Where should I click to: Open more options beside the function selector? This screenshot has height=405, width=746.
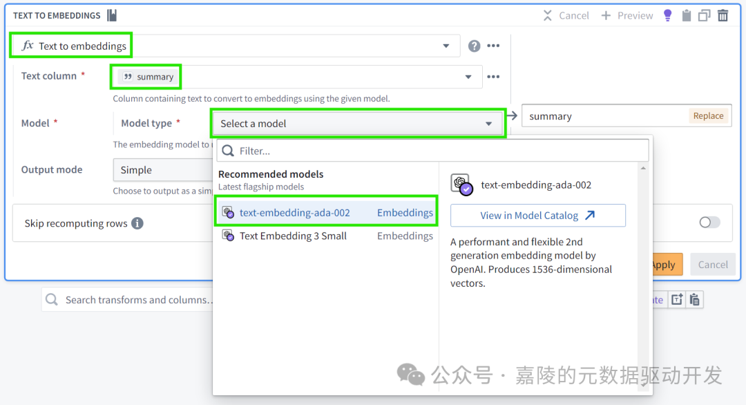point(493,46)
